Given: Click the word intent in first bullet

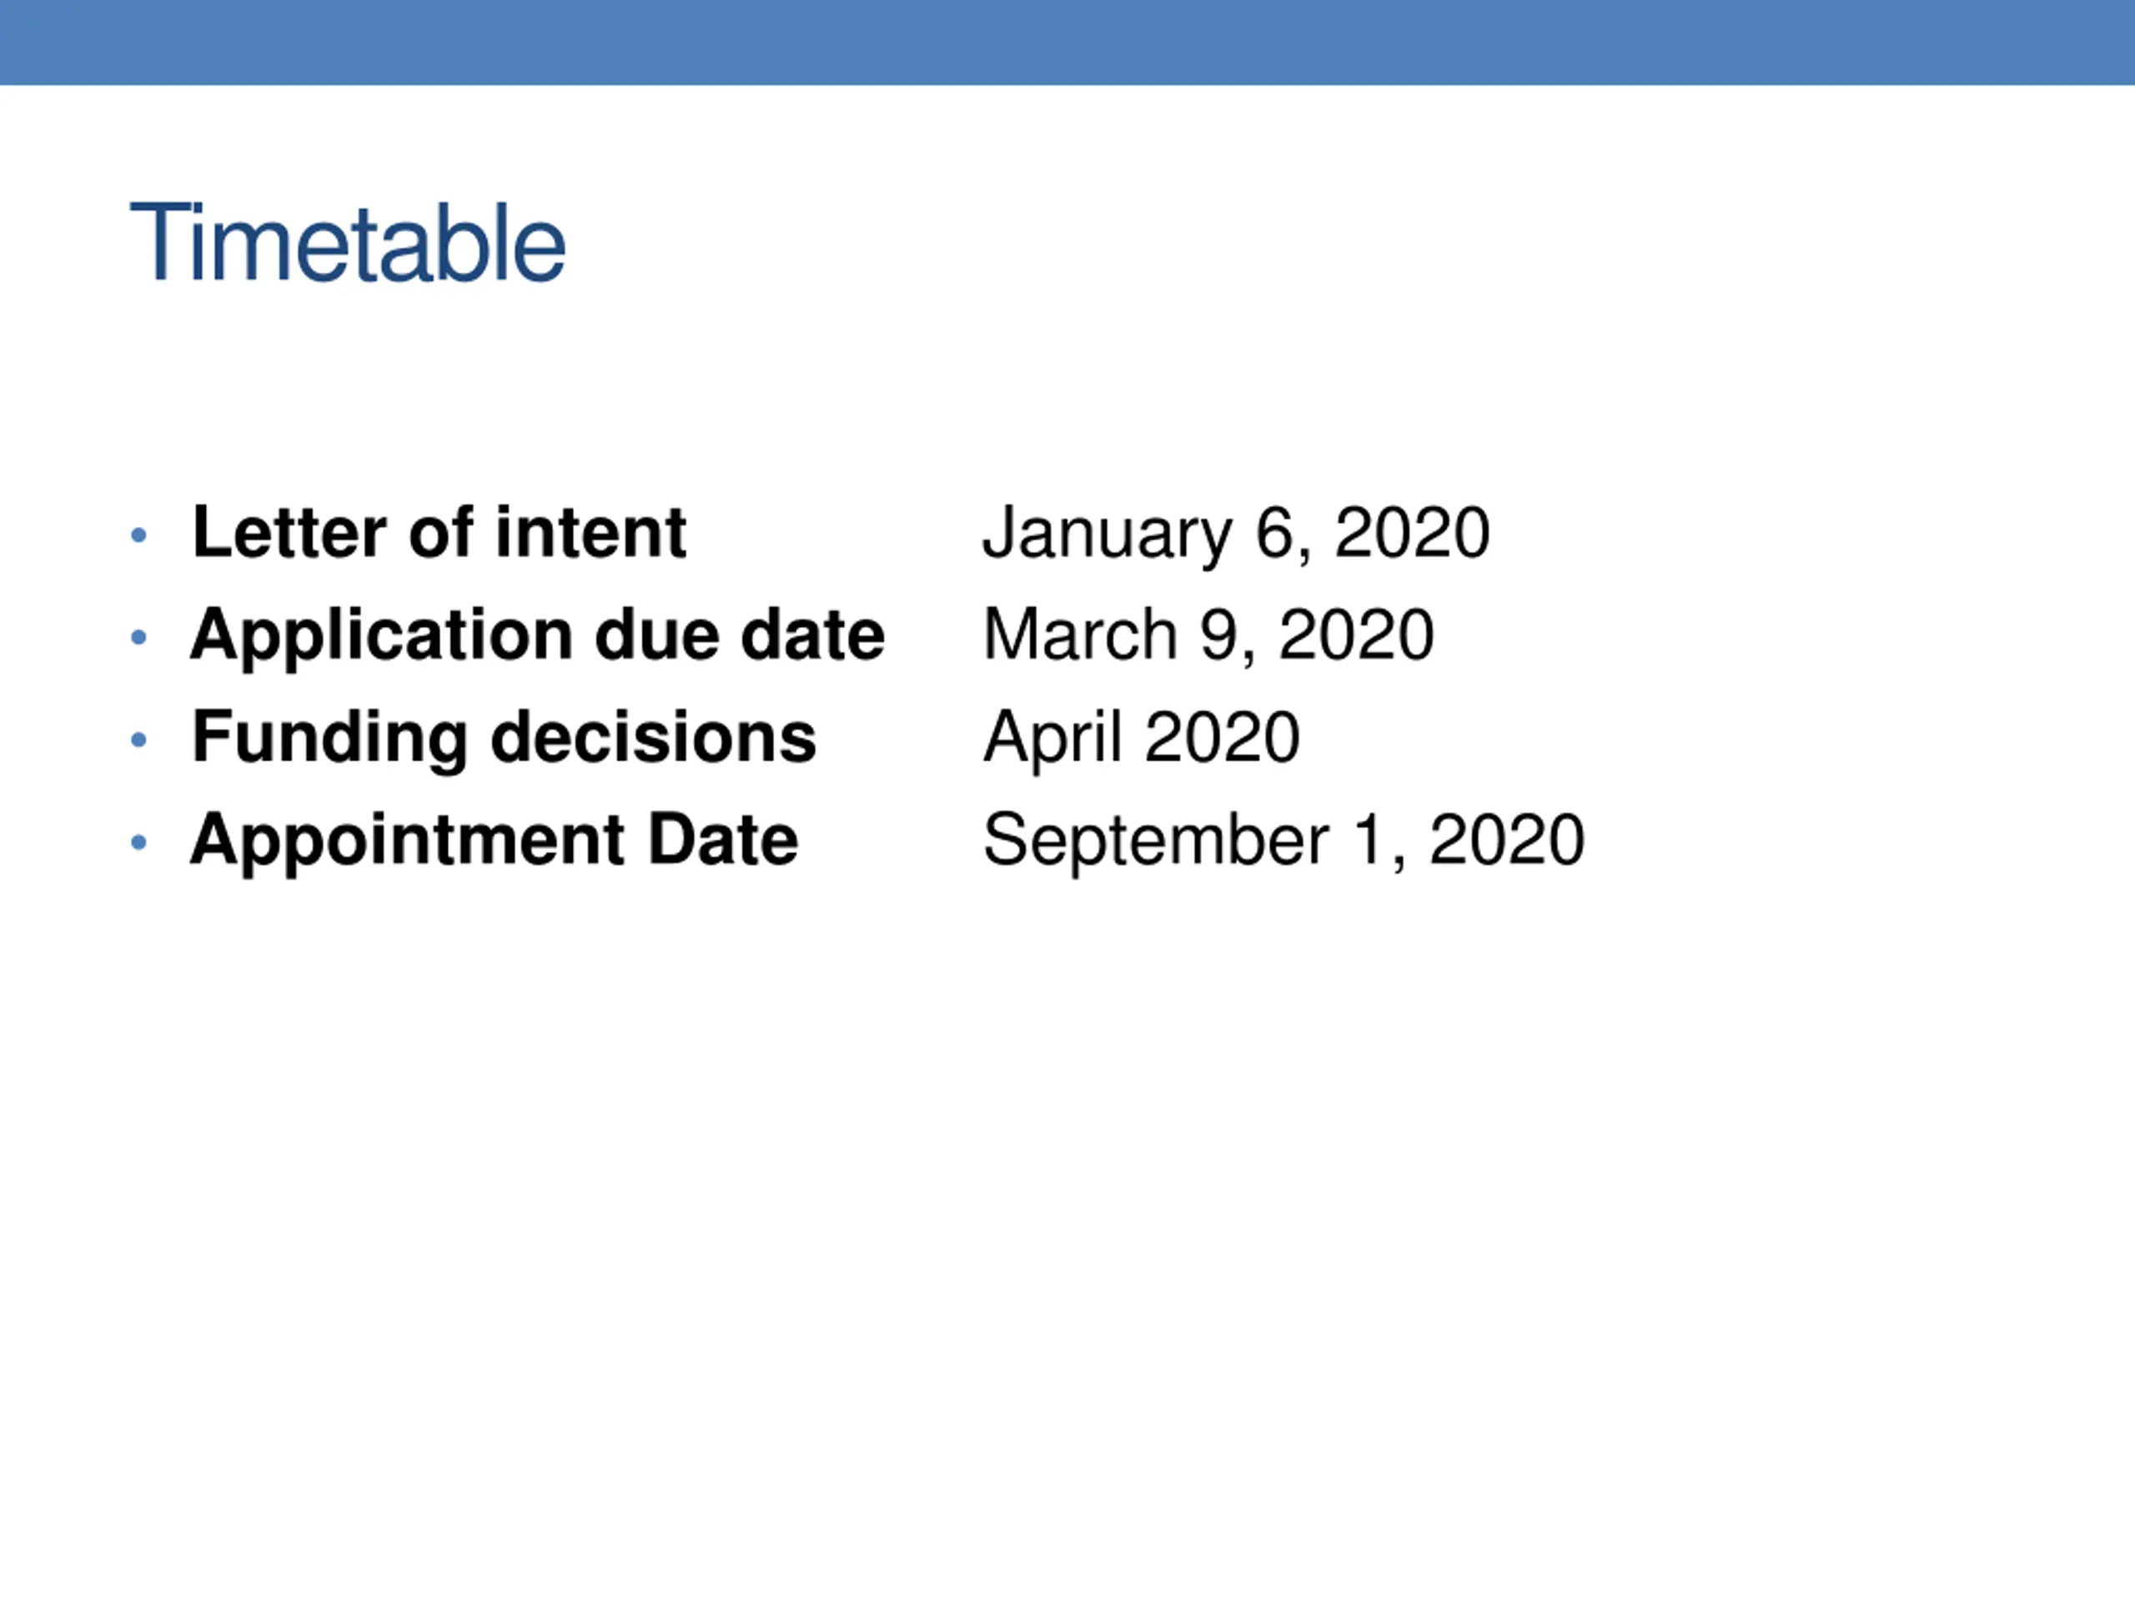Looking at the screenshot, I should point(590,532).
